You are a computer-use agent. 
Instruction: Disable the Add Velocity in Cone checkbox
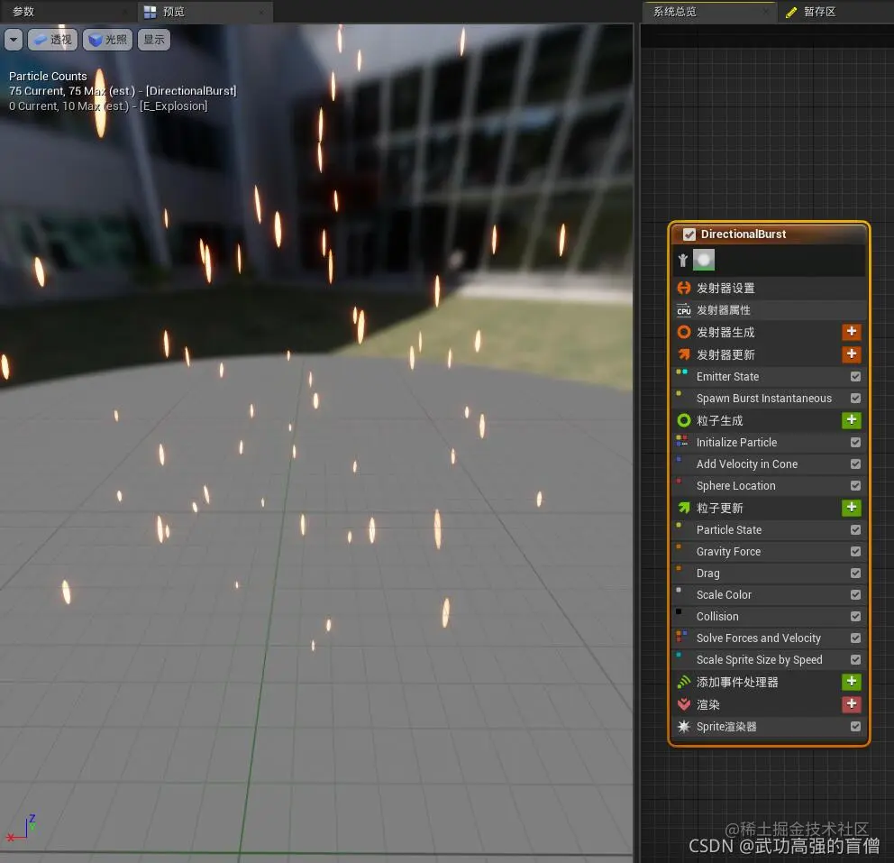(x=855, y=464)
